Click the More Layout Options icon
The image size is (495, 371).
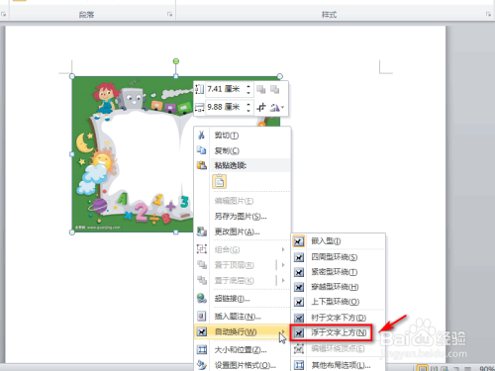click(x=299, y=365)
